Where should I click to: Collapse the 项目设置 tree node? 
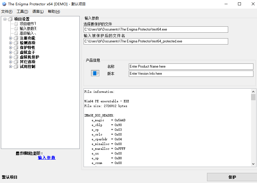[x=5, y=19]
